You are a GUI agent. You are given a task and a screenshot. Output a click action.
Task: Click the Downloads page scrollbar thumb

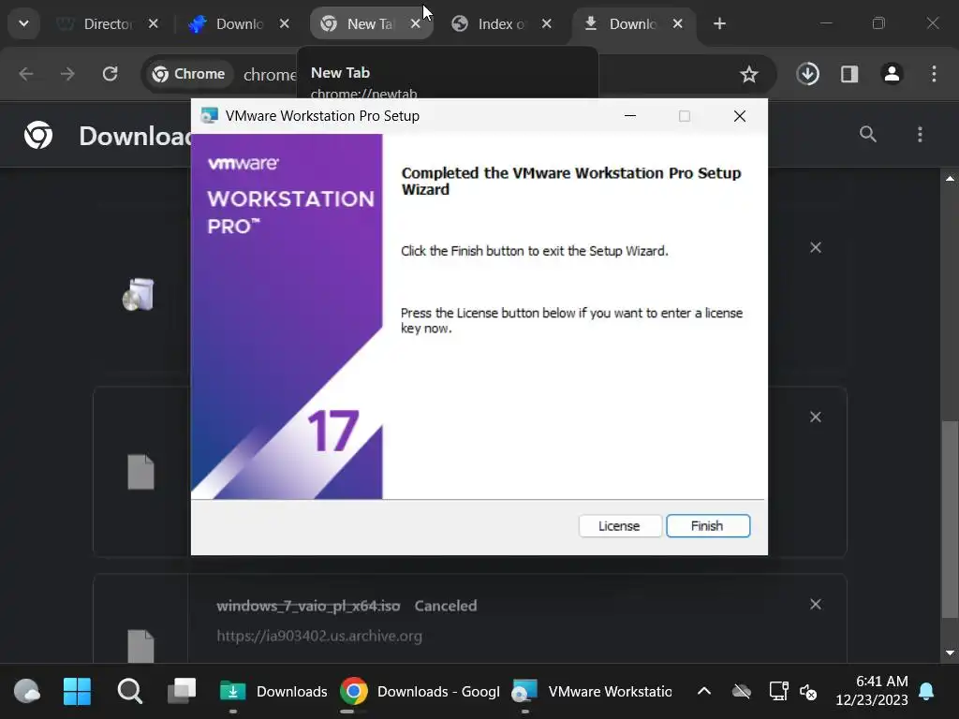pos(950,519)
